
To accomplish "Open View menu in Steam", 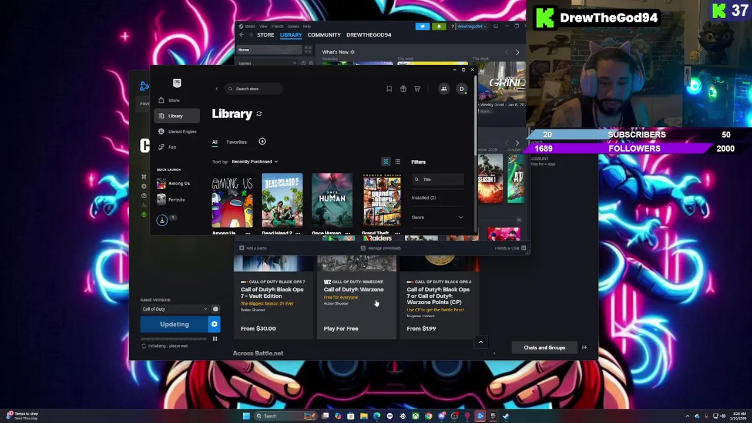I will point(264,26).
